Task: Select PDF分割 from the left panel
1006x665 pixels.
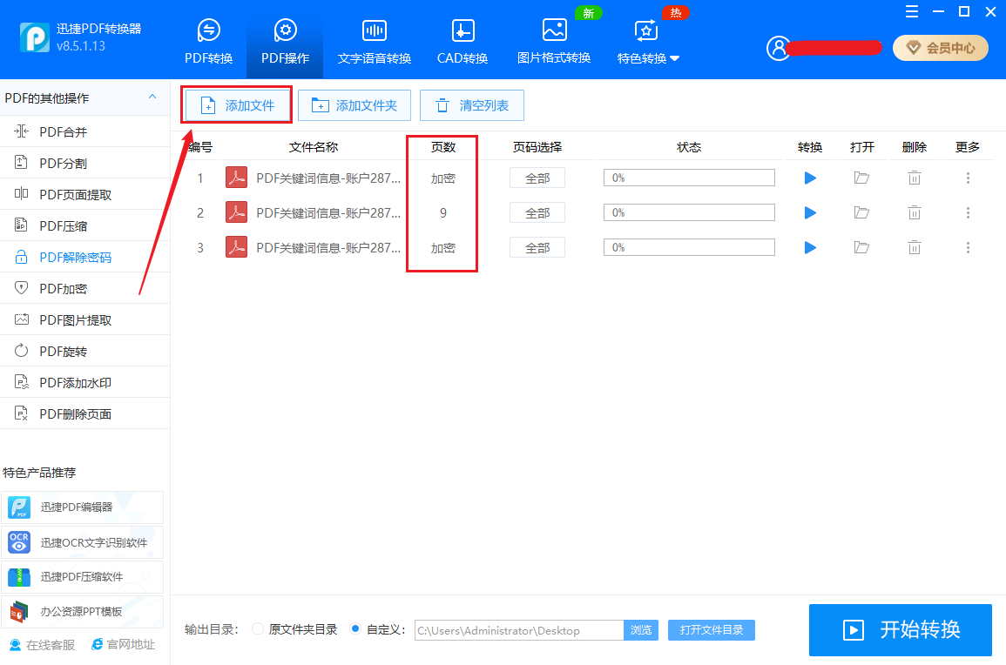Action: (52, 162)
